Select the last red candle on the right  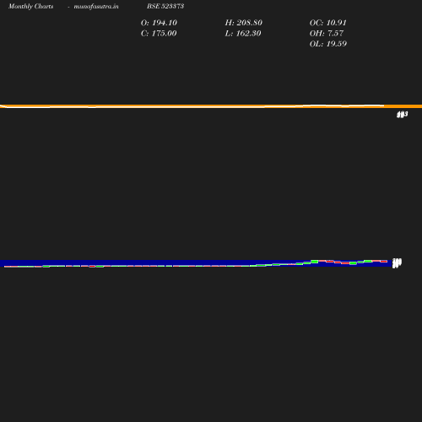(x=384, y=262)
